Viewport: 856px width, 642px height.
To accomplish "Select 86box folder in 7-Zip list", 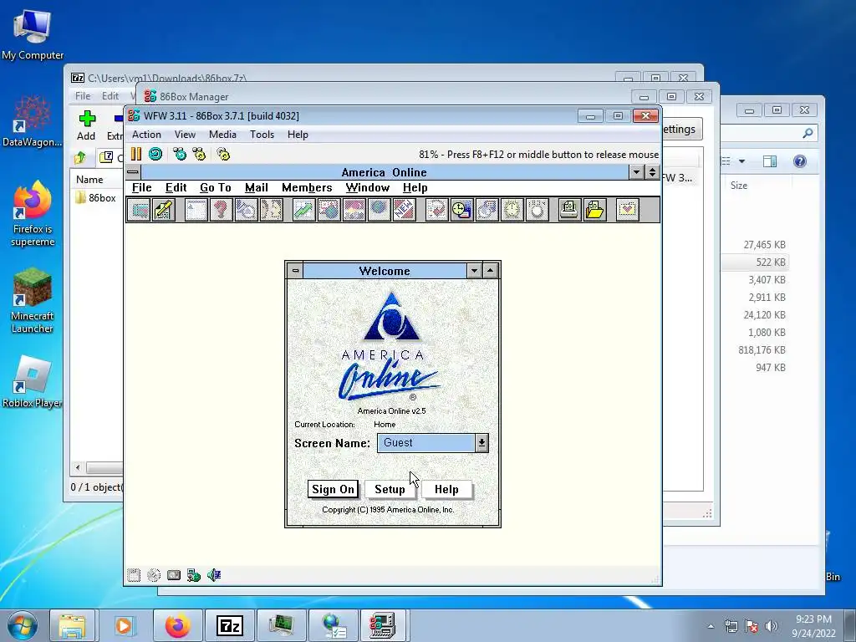I will click(x=96, y=197).
